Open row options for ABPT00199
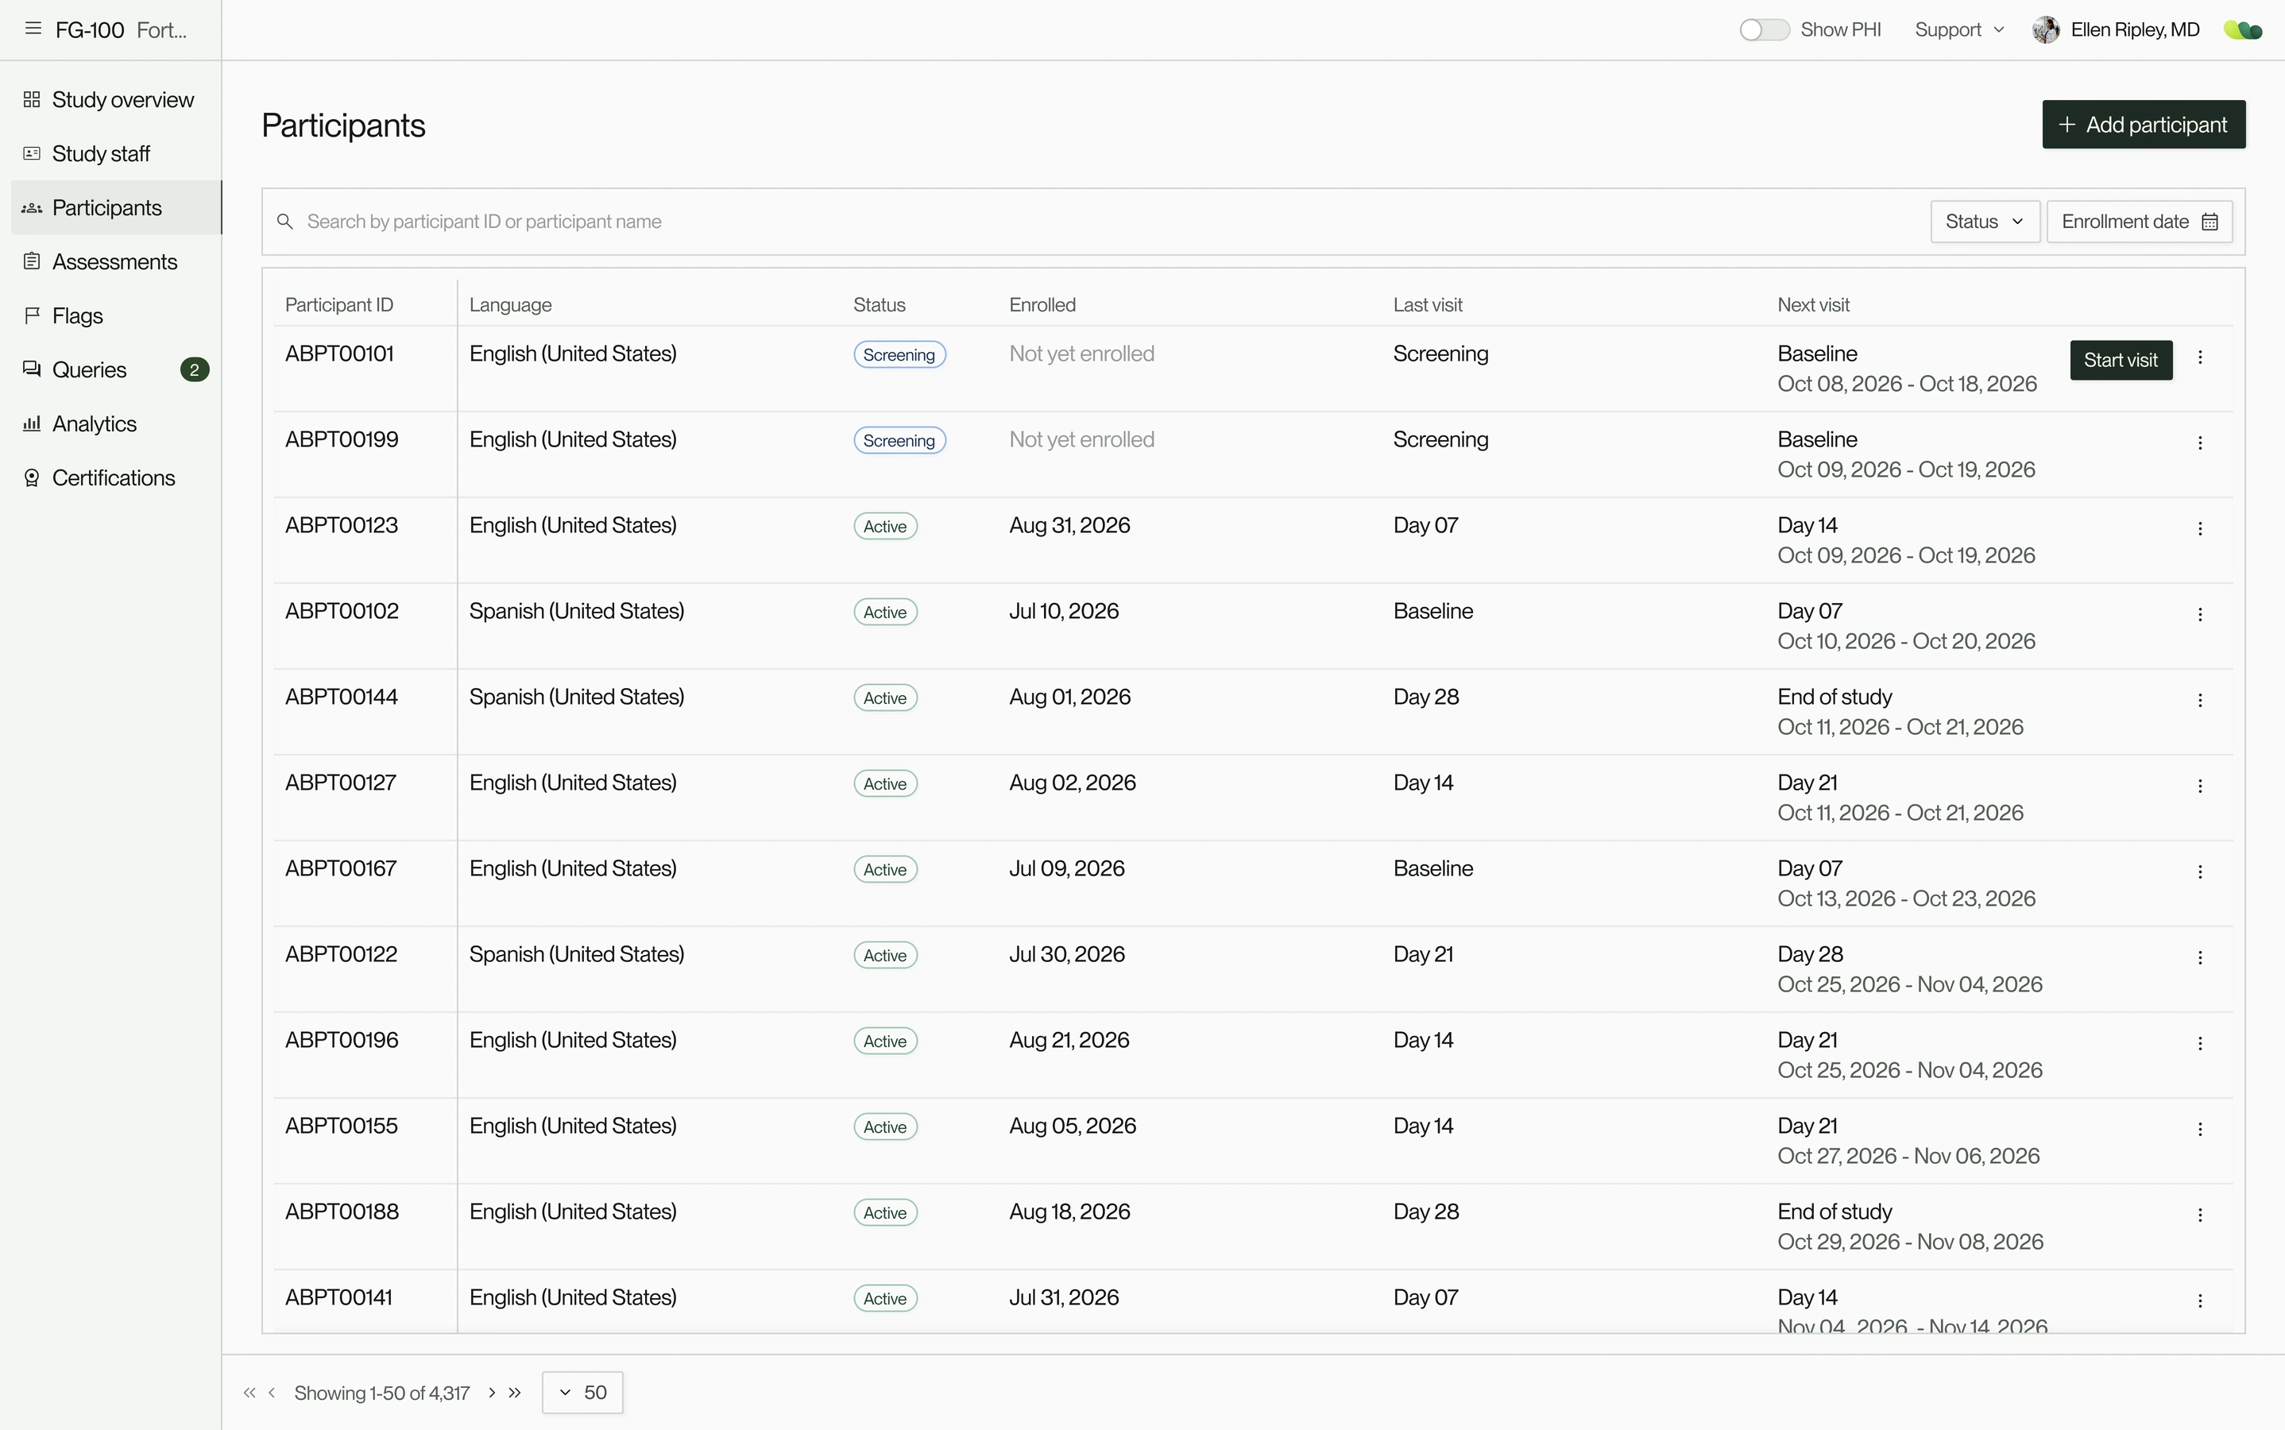 pos(2200,443)
